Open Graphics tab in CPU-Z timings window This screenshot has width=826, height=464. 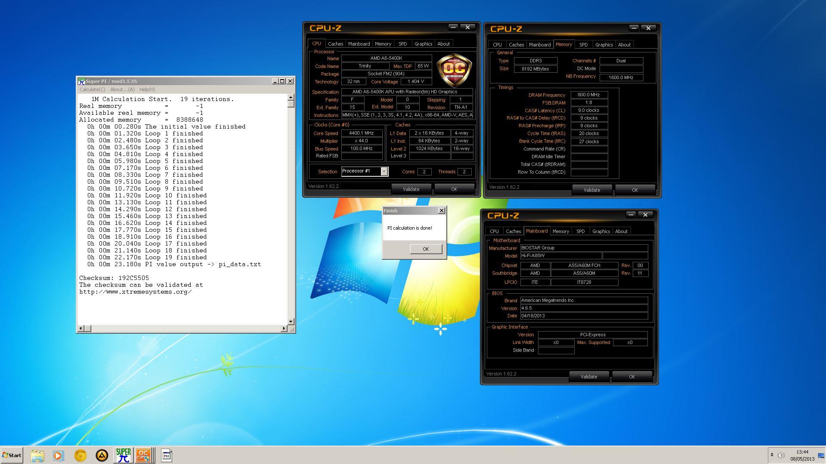click(604, 45)
